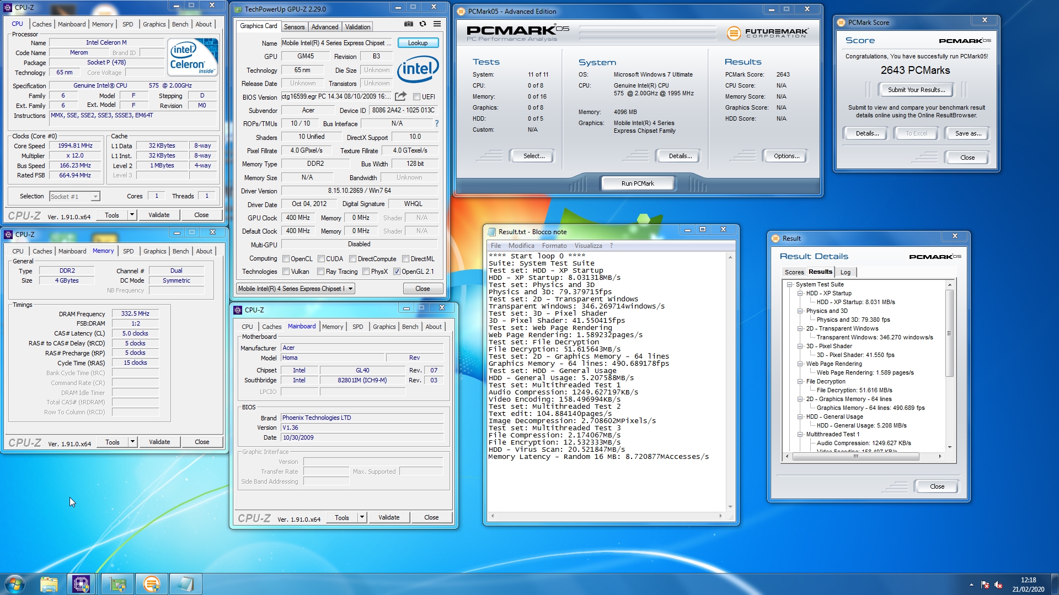The height and width of the screenshot is (595, 1059).
Task: Show hidden tray icons arrow
Action: (x=971, y=585)
